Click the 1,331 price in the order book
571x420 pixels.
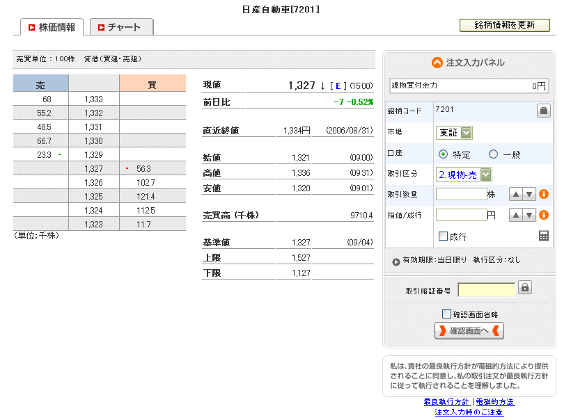coord(93,127)
